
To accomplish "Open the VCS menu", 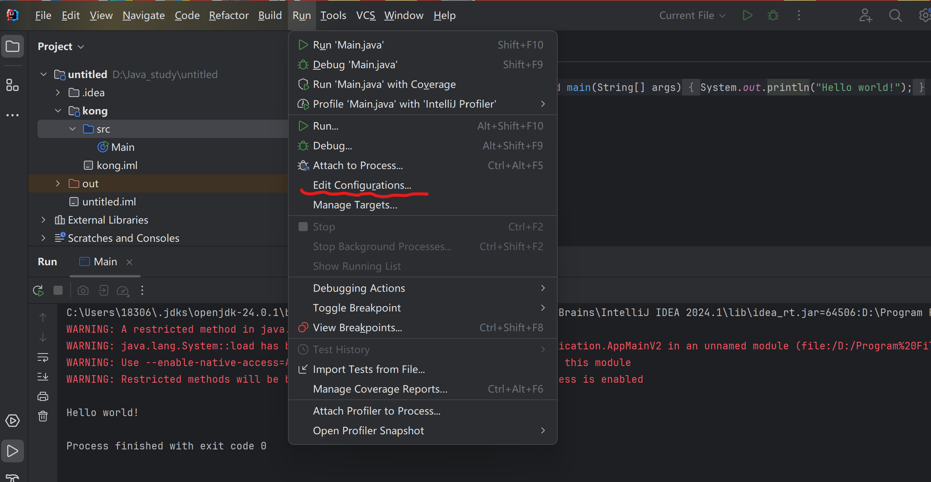I will click(x=366, y=16).
